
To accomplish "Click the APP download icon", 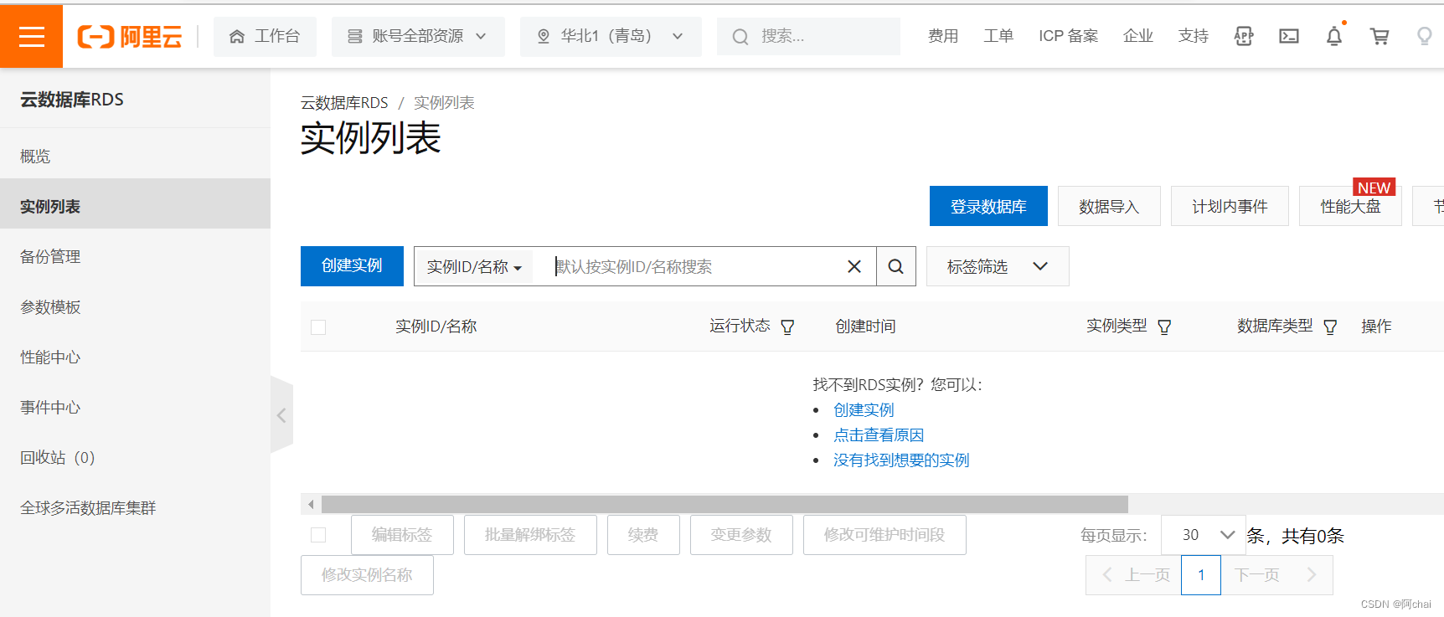I will point(1244,36).
